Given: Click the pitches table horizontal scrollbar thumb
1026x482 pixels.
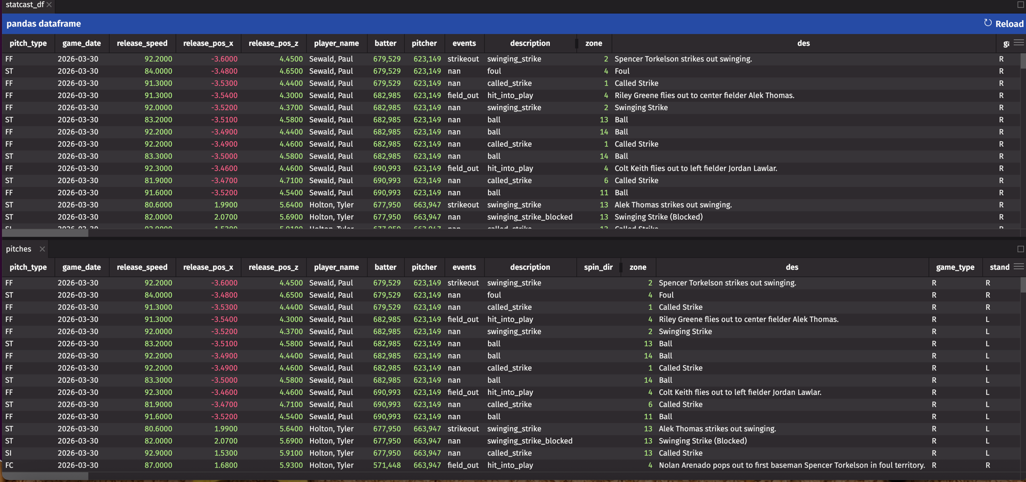Looking at the screenshot, I should [45, 476].
